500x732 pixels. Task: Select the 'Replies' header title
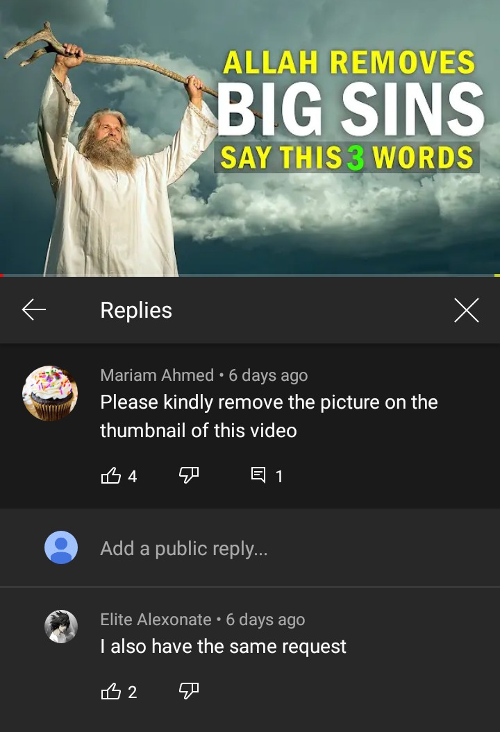(x=136, y=310)
